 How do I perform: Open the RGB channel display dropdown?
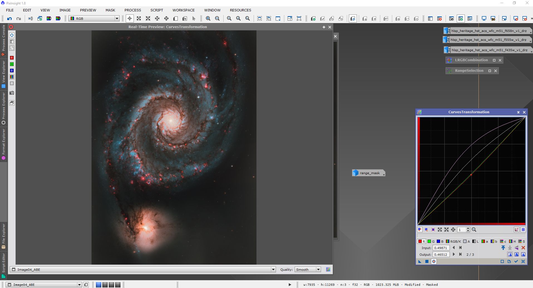click(x=117, y=19)
